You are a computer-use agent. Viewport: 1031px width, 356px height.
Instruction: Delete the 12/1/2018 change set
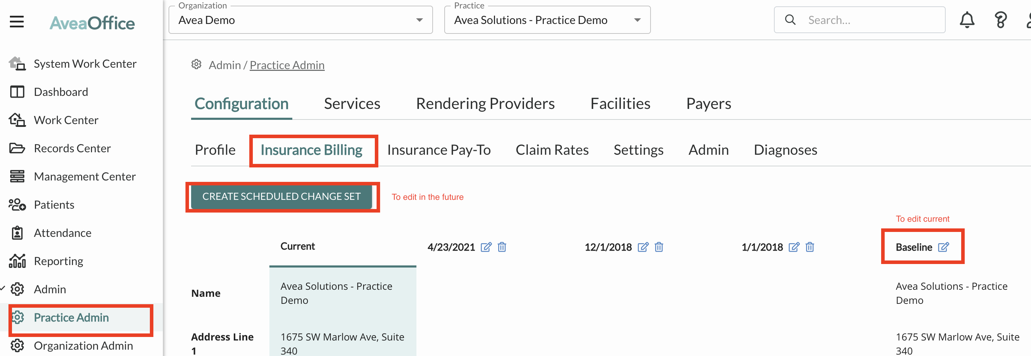(x=659, y=247)
